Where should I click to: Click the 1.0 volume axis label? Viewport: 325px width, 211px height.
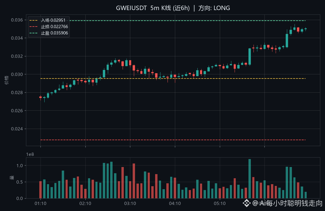pos(20,166)
